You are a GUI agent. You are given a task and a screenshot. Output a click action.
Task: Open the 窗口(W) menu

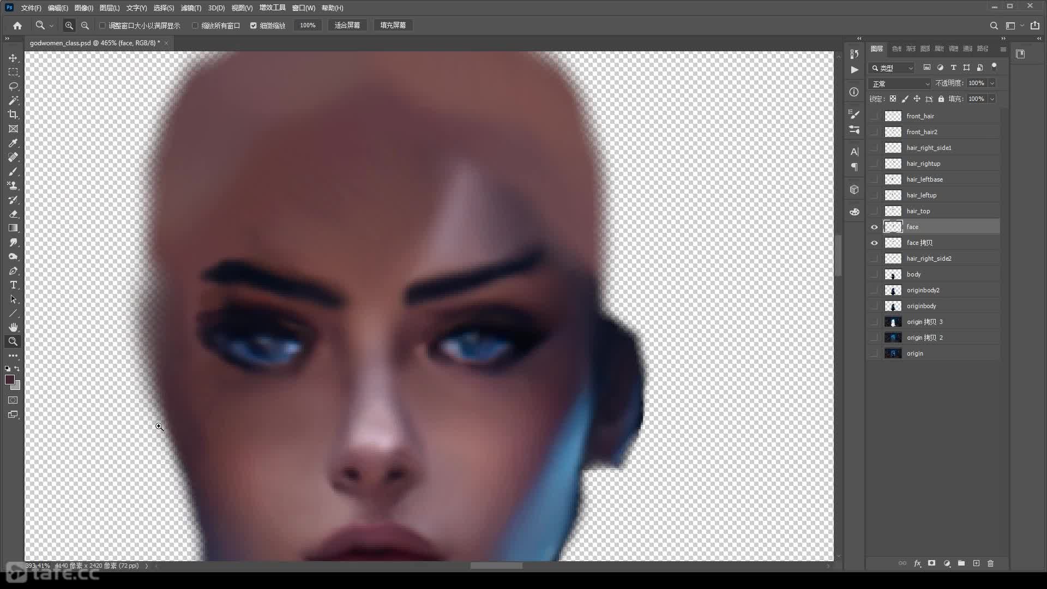(304, 8)
